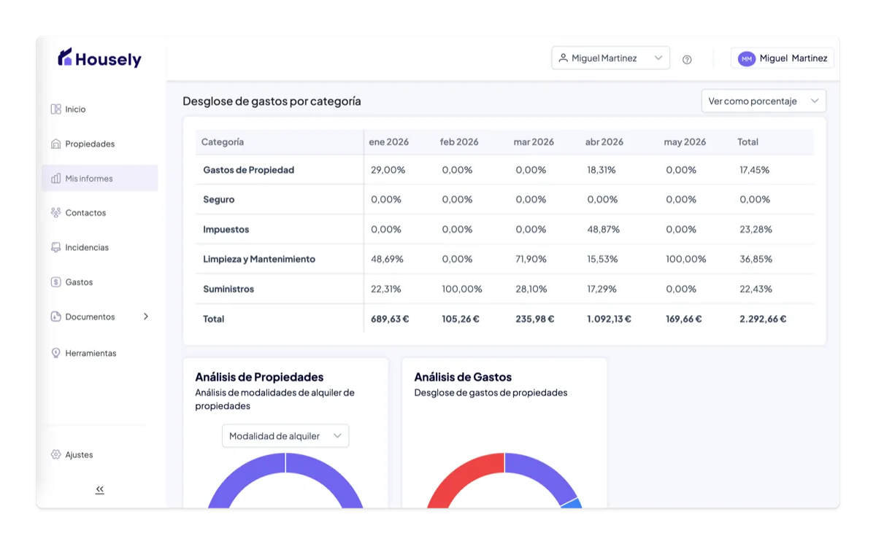Collapse the sidebar with double-chevron icon
This screenshot has height=544, width=876.
click(100, 489)
